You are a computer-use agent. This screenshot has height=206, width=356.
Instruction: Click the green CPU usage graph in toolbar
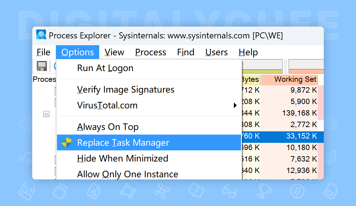[x=262, y=66]
